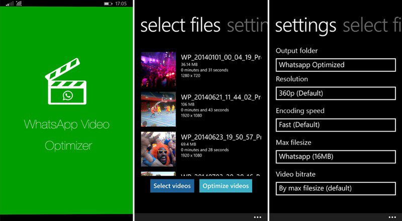Select the concert crowd video thumbnail
This screenshot has width=402, height=221.
(x=158, y=70)
